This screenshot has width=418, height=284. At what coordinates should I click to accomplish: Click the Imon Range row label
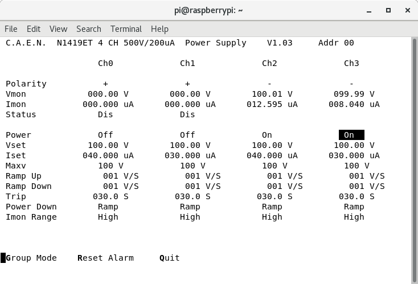tap(31, 217)
